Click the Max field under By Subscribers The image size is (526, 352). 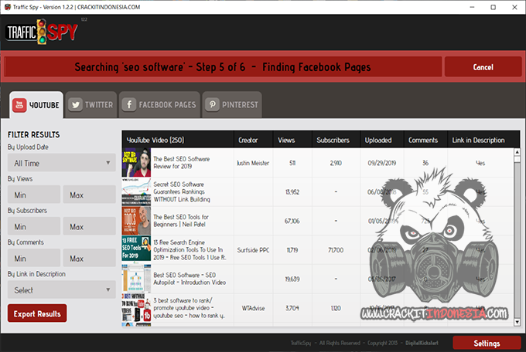tap(88, 227)
